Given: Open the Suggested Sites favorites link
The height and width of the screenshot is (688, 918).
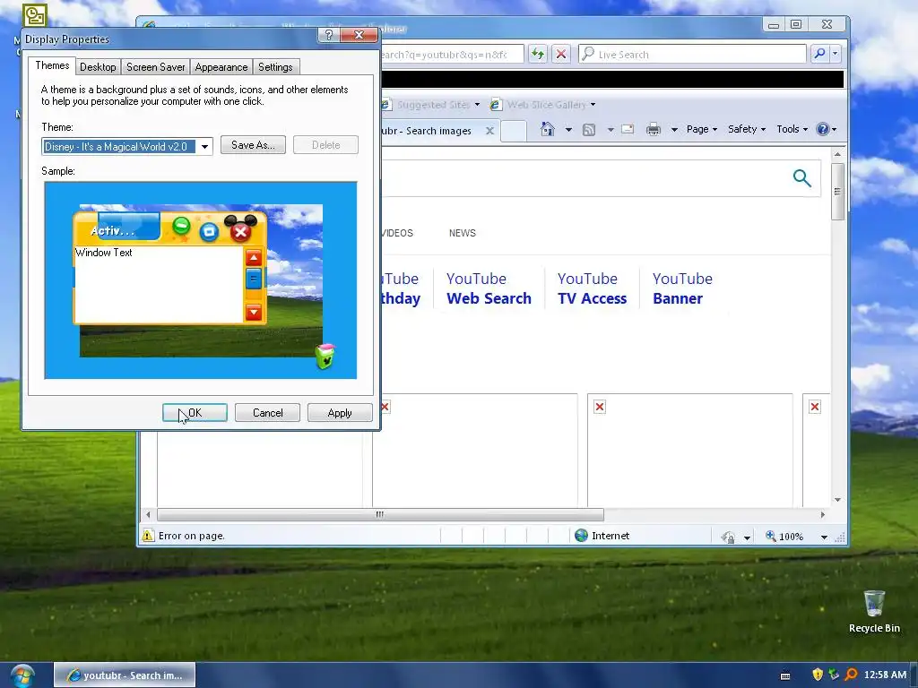Looking at the screenshot, I should pos(426,105).
